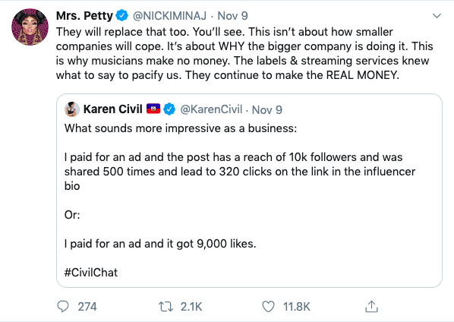Open the Karen Civil display name

pos(112,109)
